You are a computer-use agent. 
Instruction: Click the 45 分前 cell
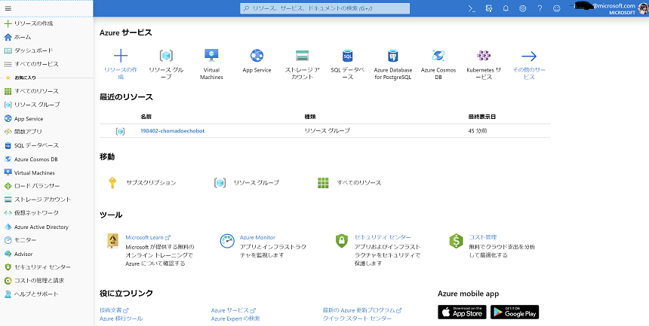477,131
